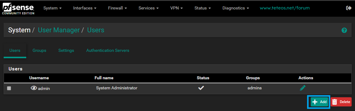The image size is (355, 111).
Task: Switch to the Groups tab
Action: click(39, 50)
